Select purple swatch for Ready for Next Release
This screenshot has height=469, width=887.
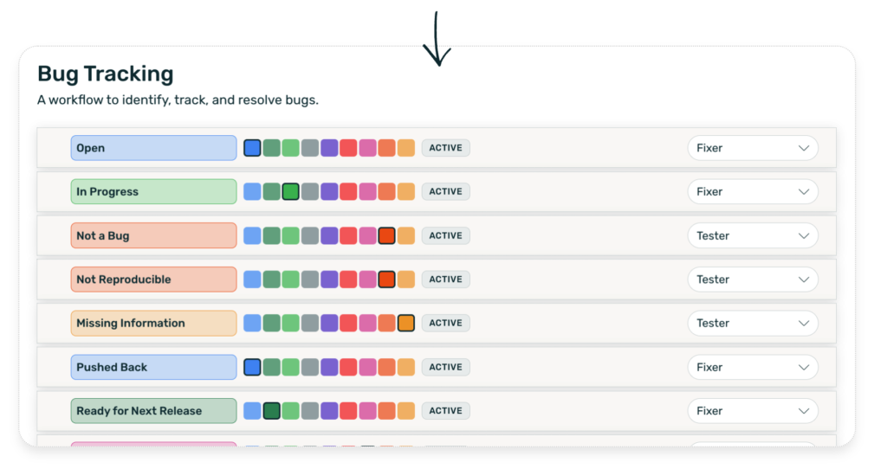[x=329, y=411]
